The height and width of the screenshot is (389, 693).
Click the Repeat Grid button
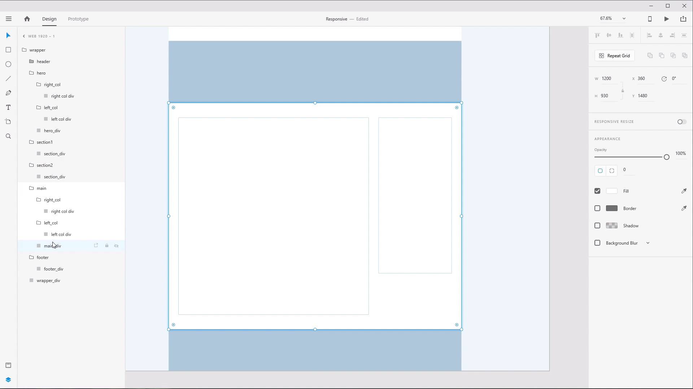click(x=615, y=55)
